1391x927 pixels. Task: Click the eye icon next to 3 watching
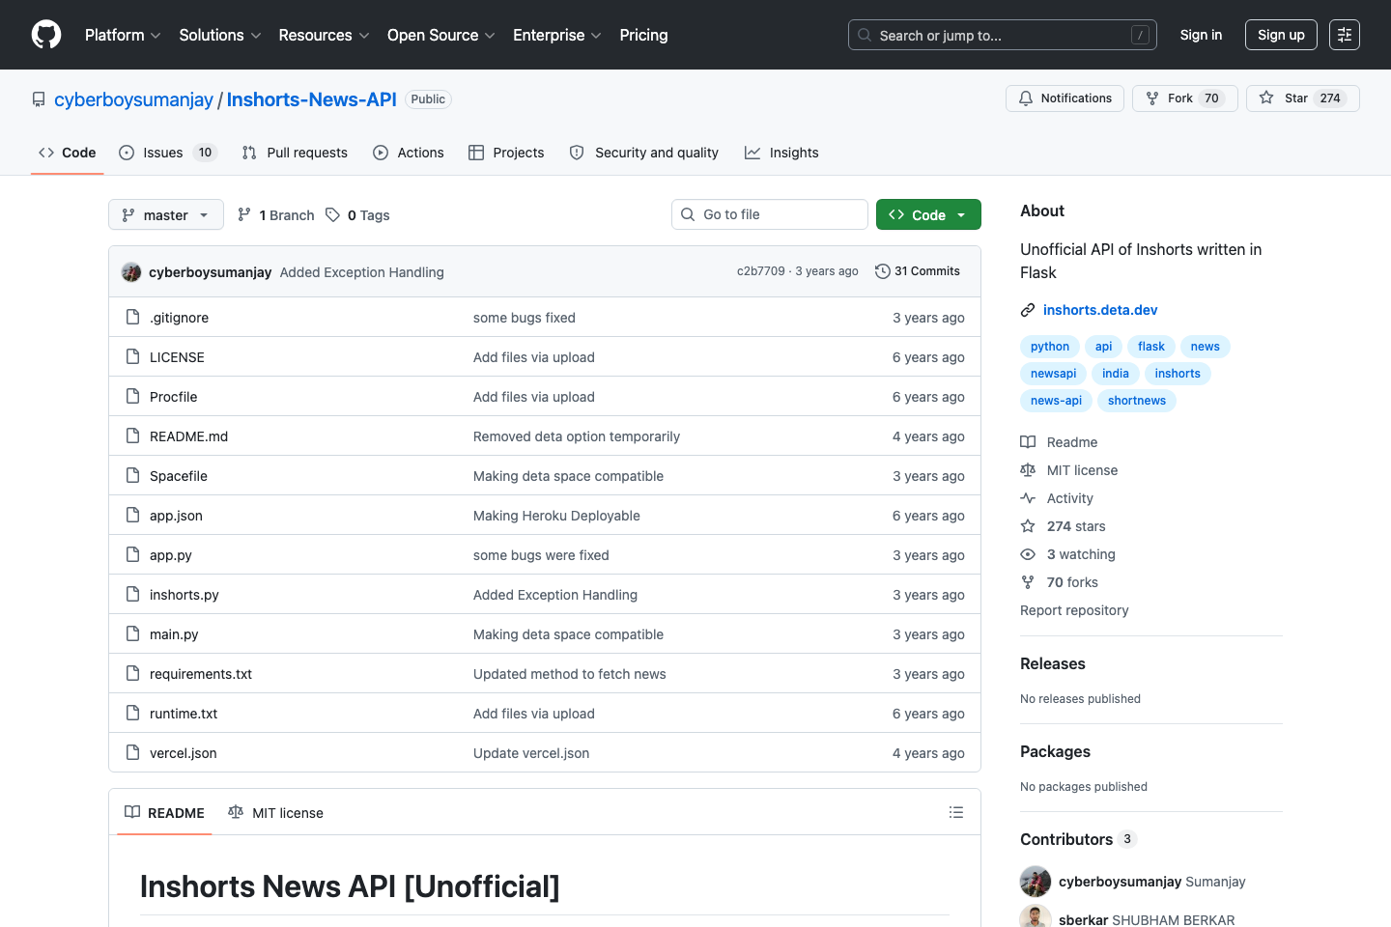click(1028, 554)
